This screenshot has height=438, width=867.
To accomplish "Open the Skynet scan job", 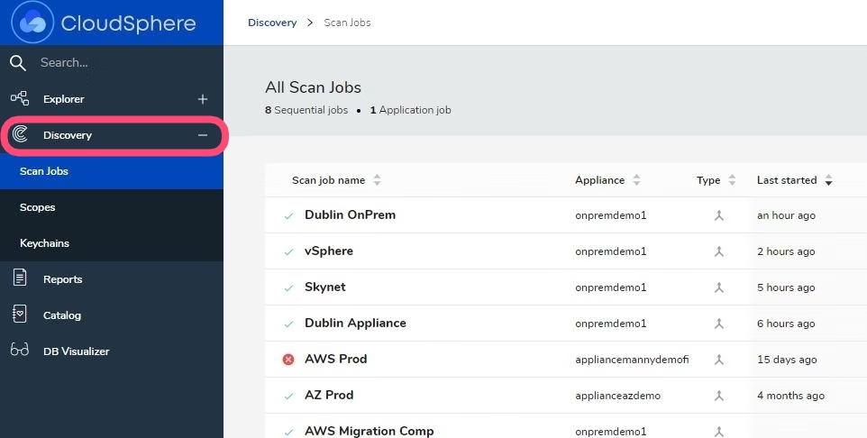I will click(x=325, y=287).
